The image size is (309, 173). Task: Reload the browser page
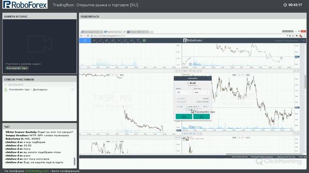tap(88, 36)
